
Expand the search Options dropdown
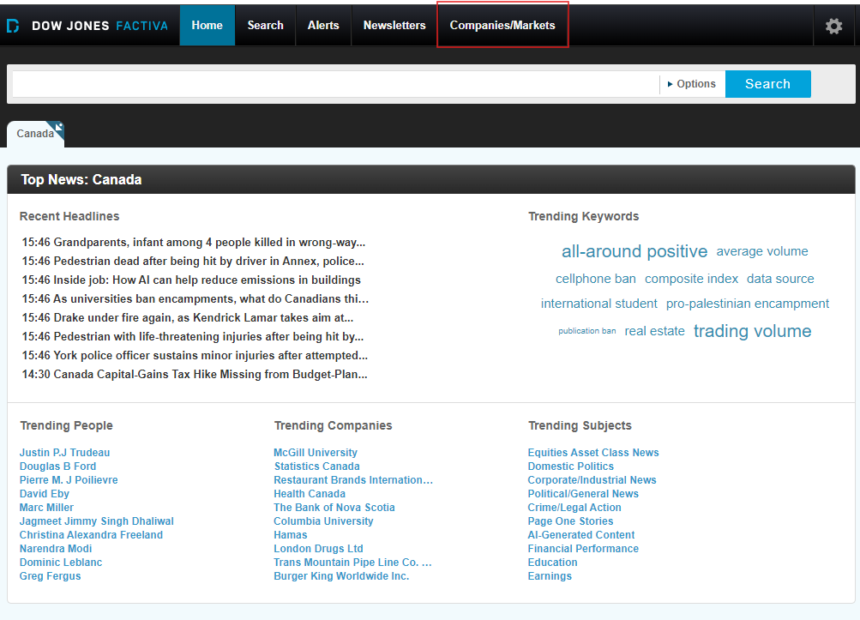coord(692,84)
